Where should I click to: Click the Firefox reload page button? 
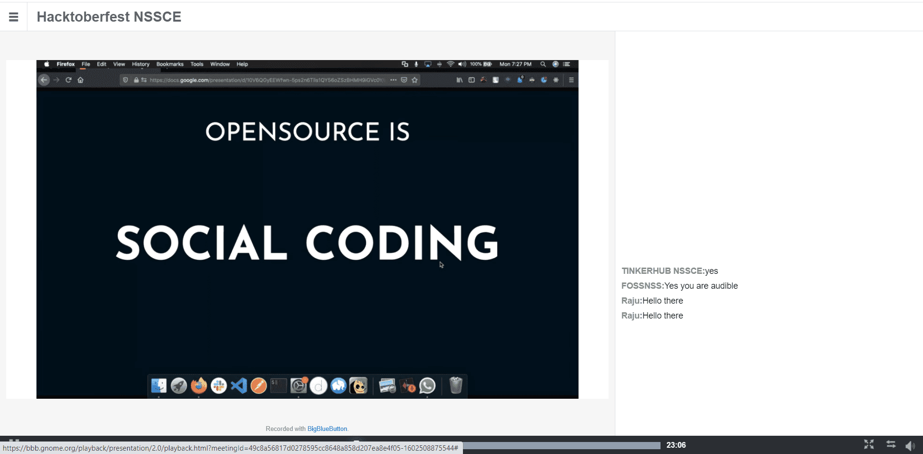tap(68, 80)
